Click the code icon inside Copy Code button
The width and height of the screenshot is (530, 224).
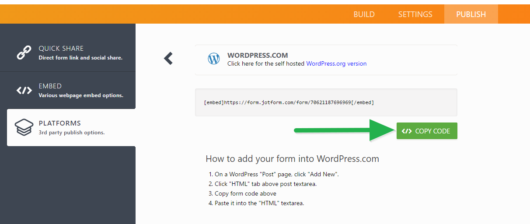[x=407, y=131]
